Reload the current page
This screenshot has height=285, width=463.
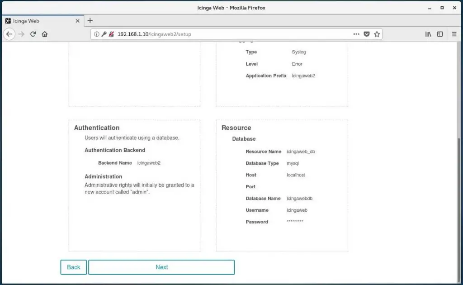coord(33,34)
